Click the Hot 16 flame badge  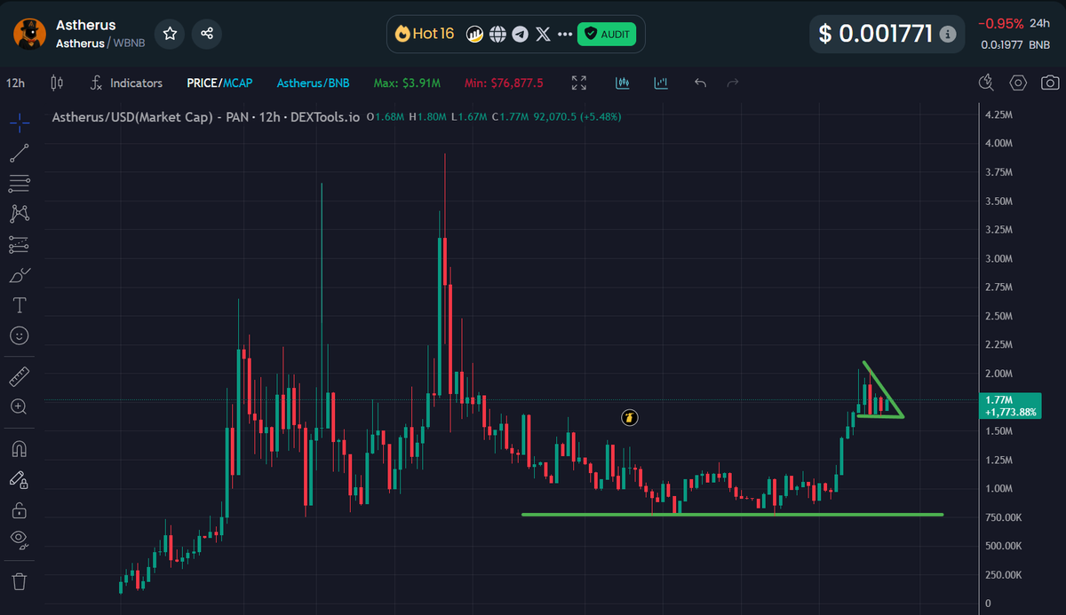click(x=426, y=34)
